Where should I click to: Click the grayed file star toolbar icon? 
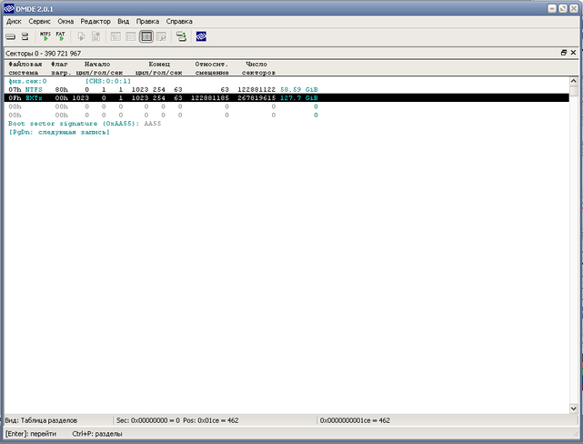(x=95, y=36)
